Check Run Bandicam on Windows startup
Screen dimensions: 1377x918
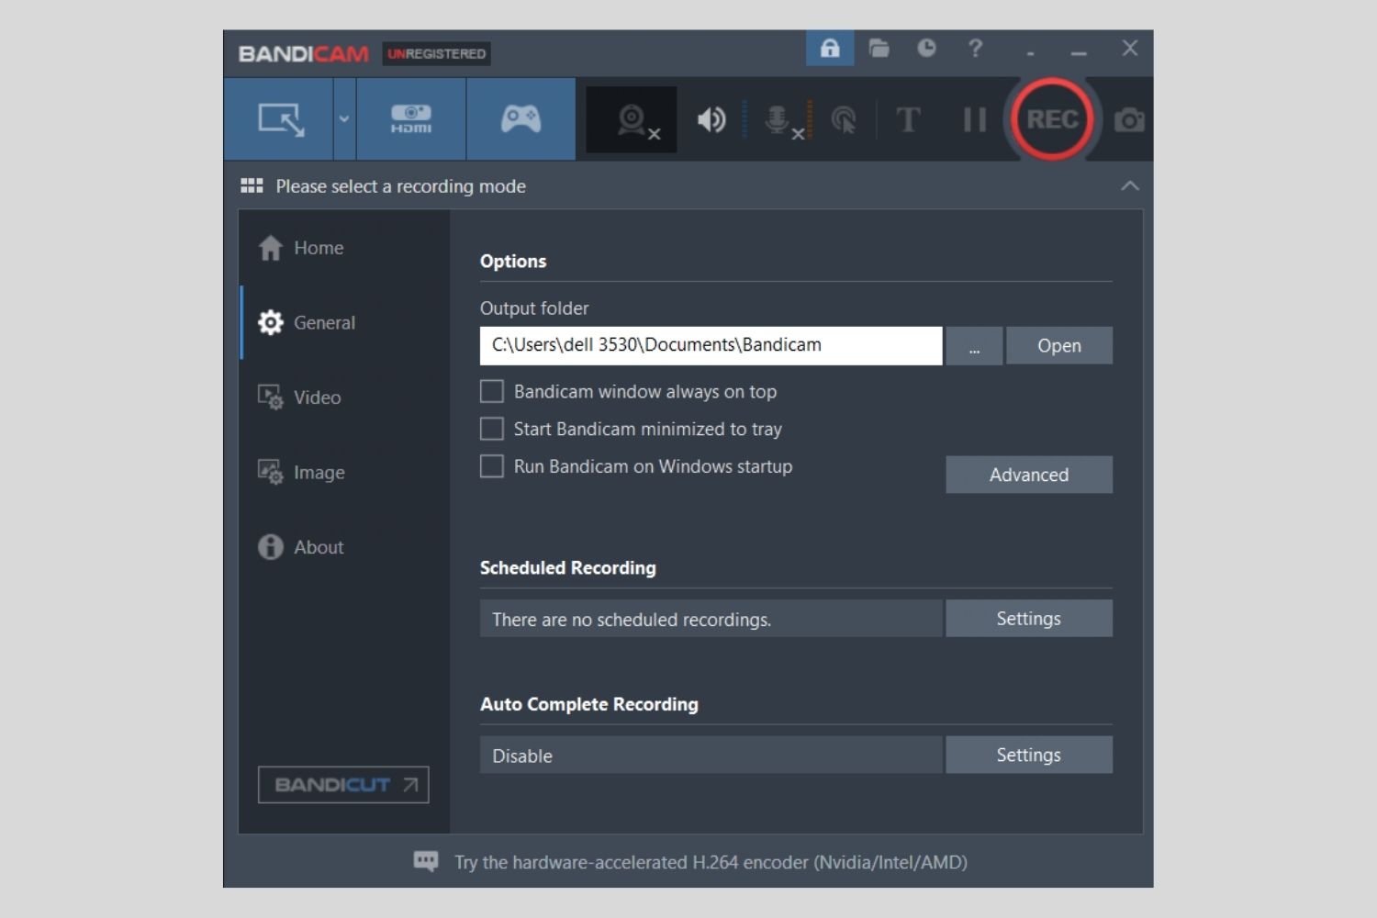coord(492,466)
